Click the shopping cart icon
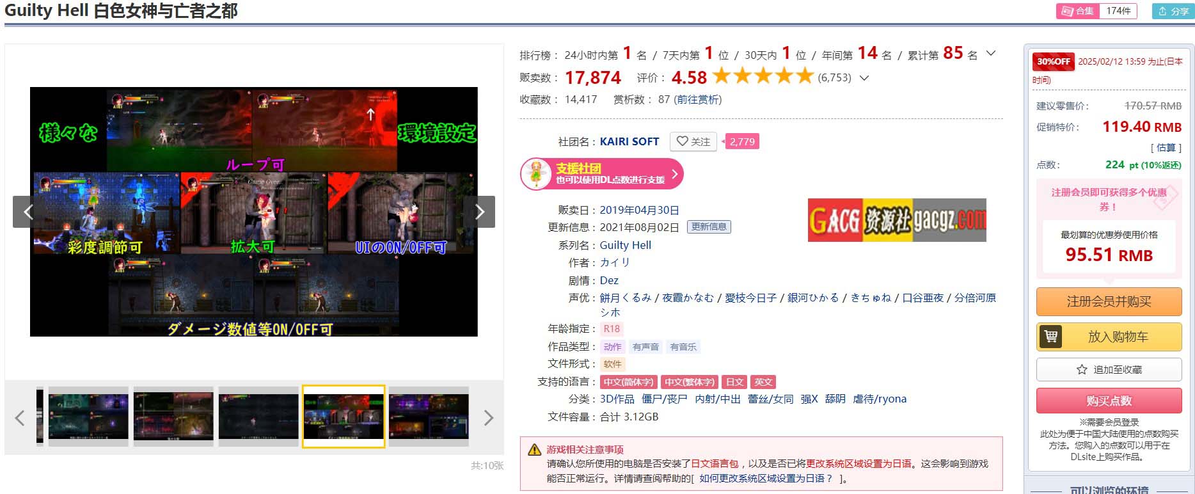This screenshot has width=1195, height=494. point(1050,337)
